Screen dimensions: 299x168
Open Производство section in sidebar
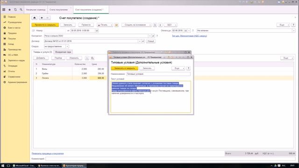point(14,49)
